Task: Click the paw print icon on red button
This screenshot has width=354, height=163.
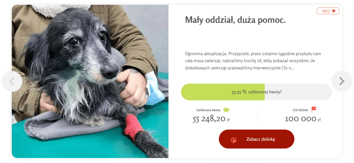Action: 234,140
